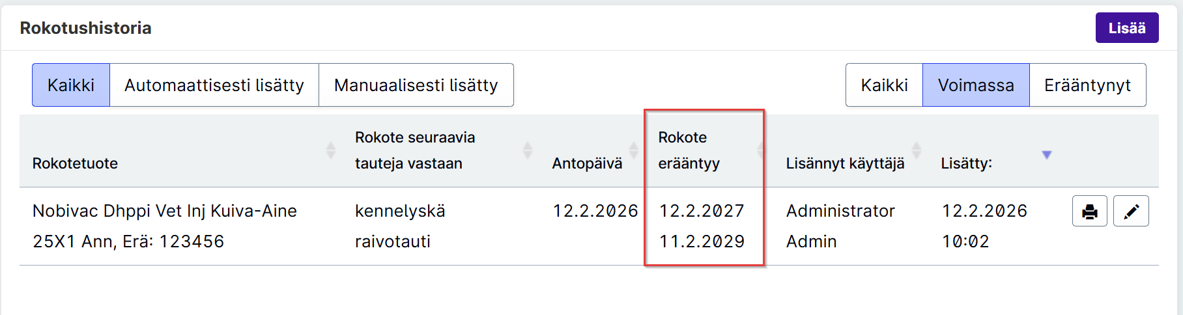Click the Nobivac Dhppi Vet product cell
Viewport: 1183px width, 315px height.
point(165,226)
